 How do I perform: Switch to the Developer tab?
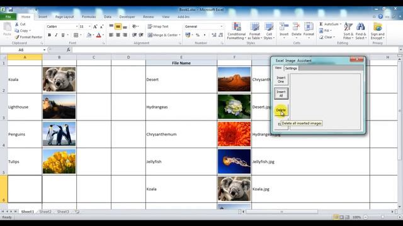127,17
